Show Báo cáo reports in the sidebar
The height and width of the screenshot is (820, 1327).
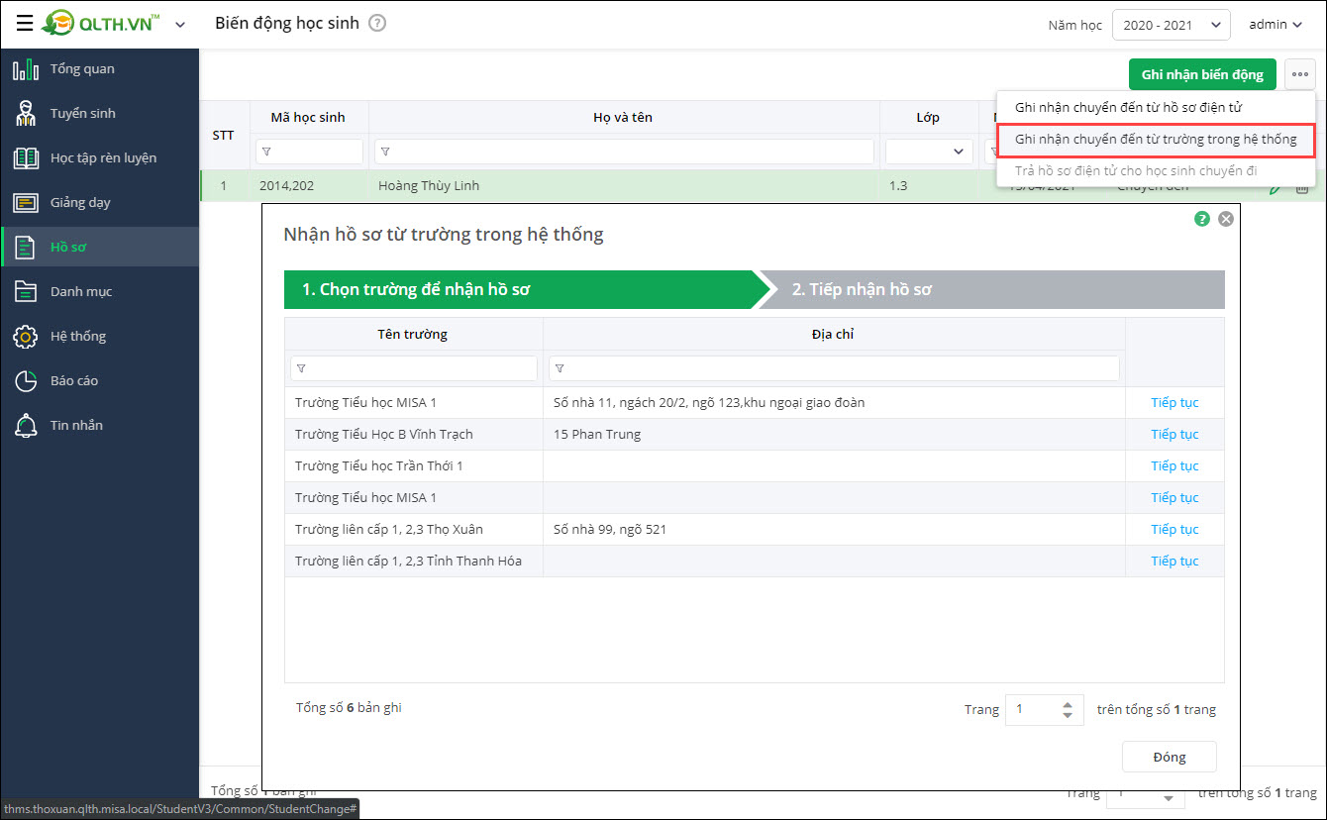(99, 380)
